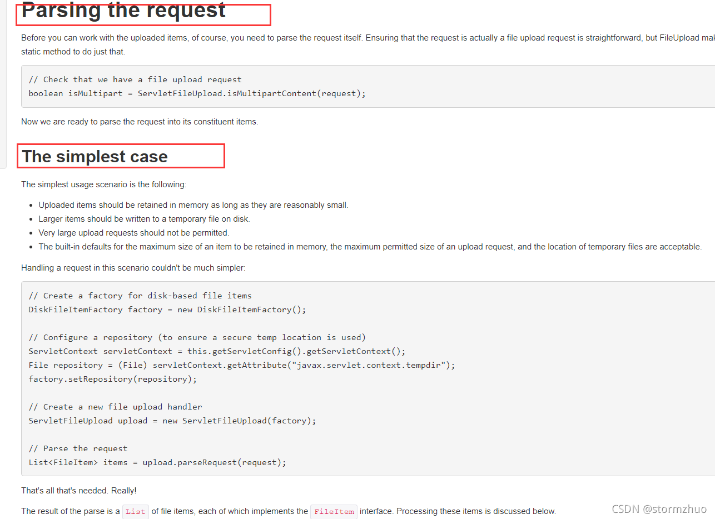The width and height of the screenshot is (715, 519).
Task: Click the 'CSDN @stormzhuo' watermark
Action: [659, 509]
